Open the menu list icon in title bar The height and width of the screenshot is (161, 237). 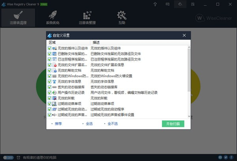[192, 4]
